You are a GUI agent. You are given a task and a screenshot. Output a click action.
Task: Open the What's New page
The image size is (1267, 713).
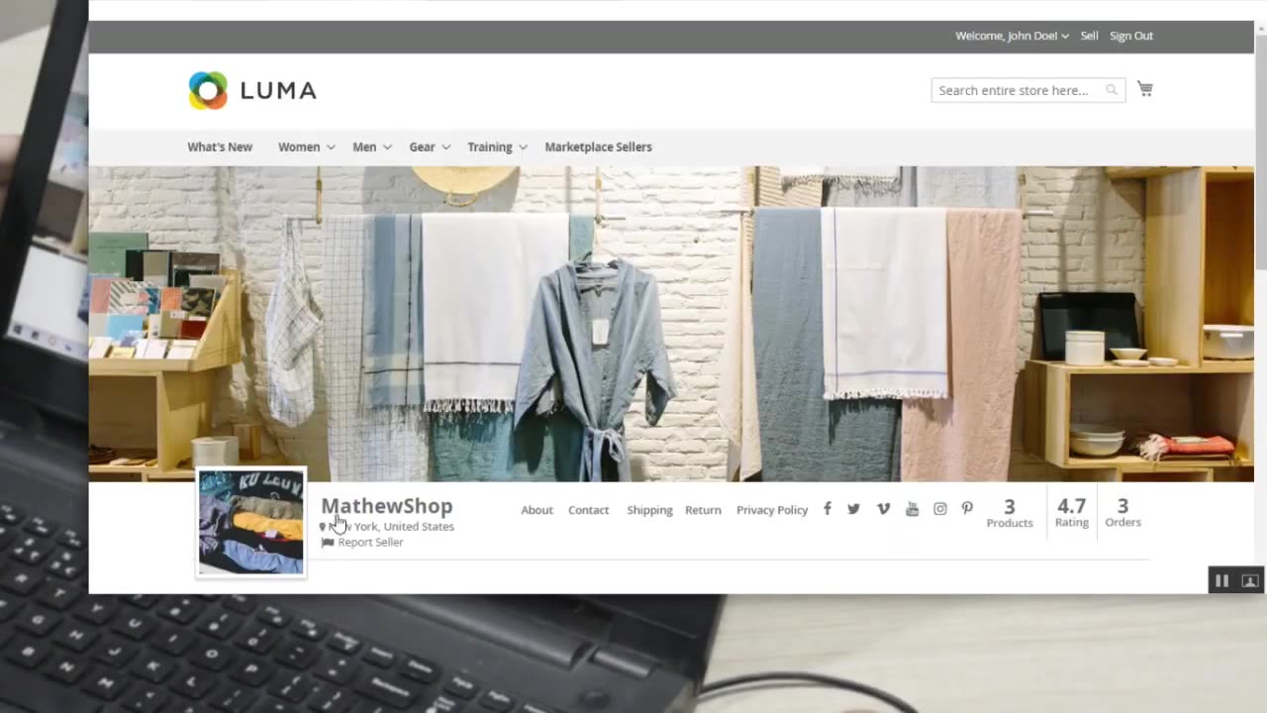pyautogui.click(x=220, y=147)
